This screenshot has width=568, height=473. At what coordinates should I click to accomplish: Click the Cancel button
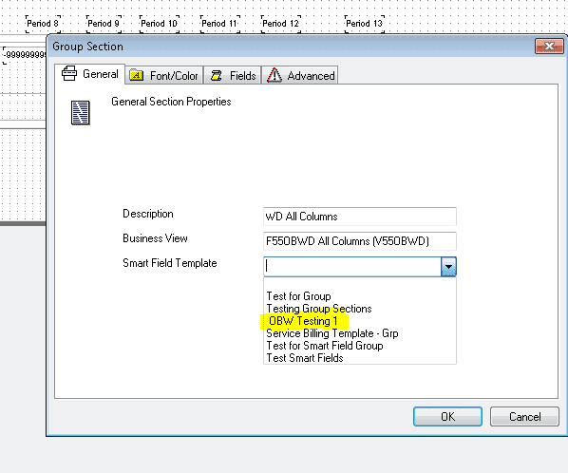524,417
